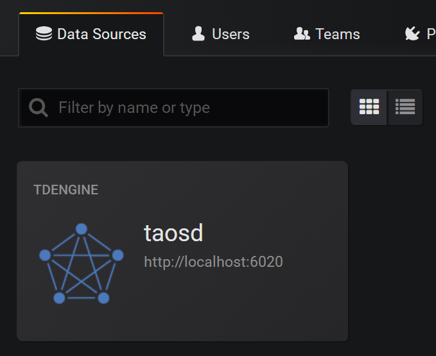Click the person icon on Users tab
Screen dimensions: 436x356
198,34
